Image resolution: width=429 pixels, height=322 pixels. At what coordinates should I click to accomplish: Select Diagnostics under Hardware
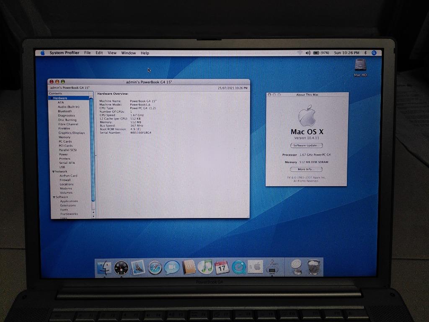pyautogui.click(x=66, y=116)
